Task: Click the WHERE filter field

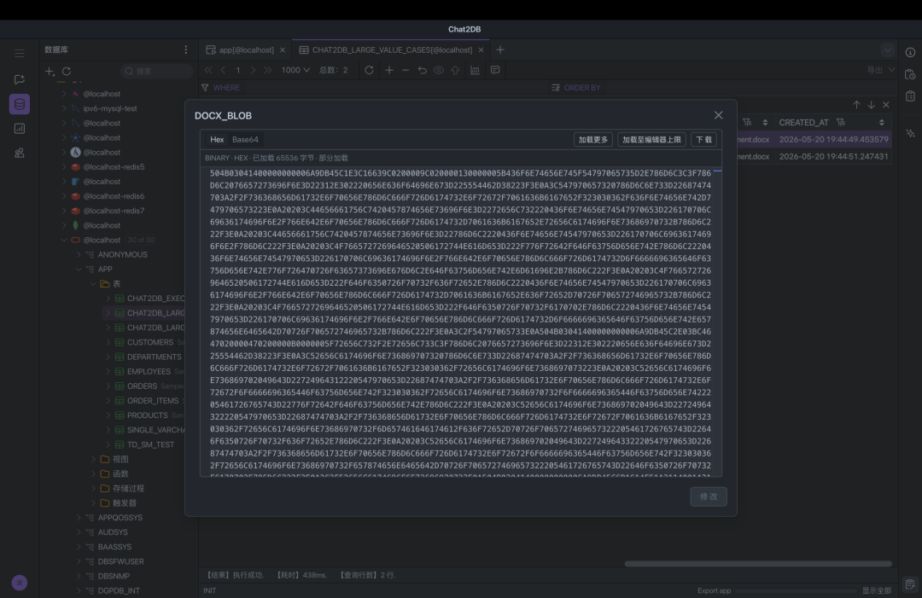Action: coord(374,88)
